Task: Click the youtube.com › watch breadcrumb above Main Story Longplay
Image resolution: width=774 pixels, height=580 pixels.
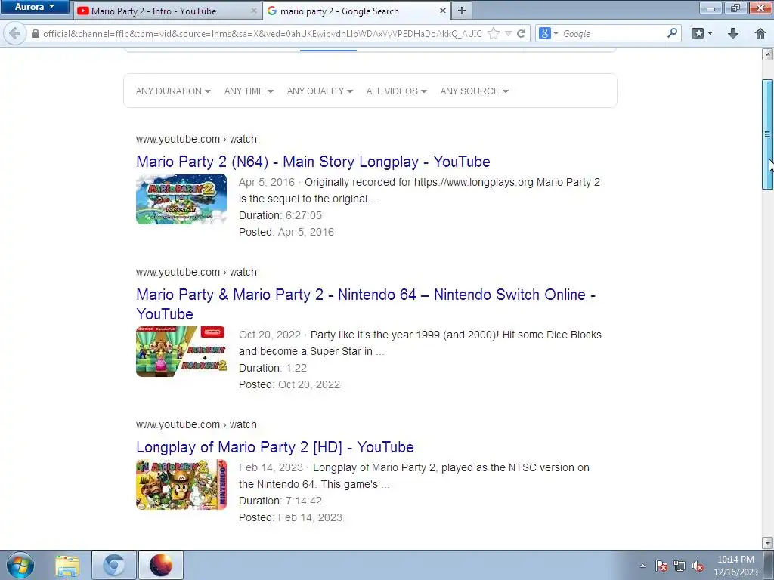Action: [197, 139]
